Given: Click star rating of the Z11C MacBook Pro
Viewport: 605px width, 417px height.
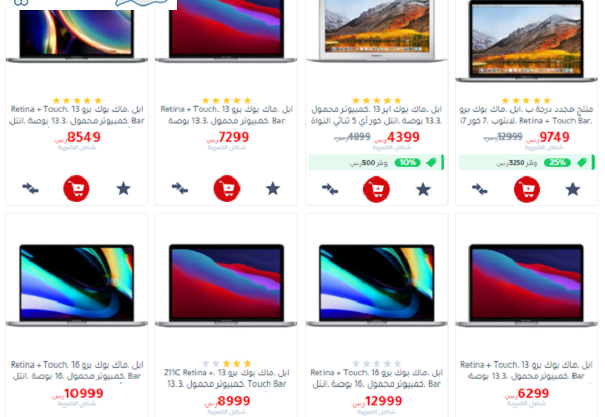Looking at the screenshot, I should [226, 364].
